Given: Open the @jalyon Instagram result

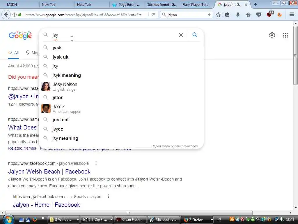Looking at the screenshot, I should pos(23,96).
